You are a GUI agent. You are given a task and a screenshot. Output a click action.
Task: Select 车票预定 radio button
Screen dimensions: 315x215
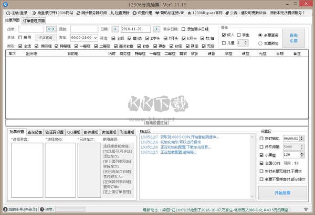[x=260, y=43]
